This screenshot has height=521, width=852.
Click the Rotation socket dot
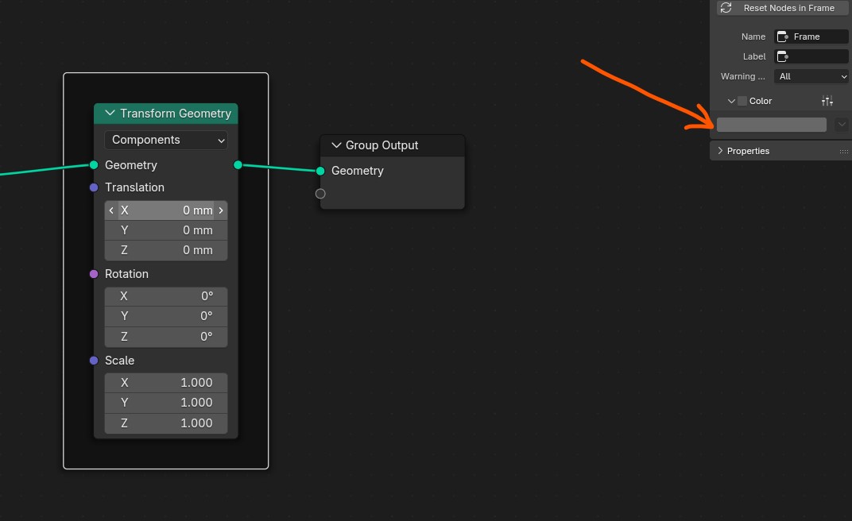click(x=94, y=274)
